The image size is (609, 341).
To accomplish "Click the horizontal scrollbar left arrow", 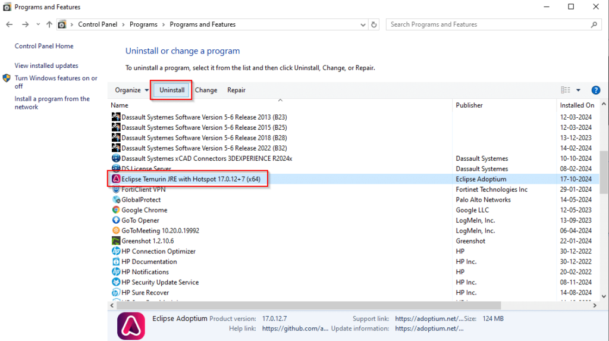I will click(x=112, y=306).
